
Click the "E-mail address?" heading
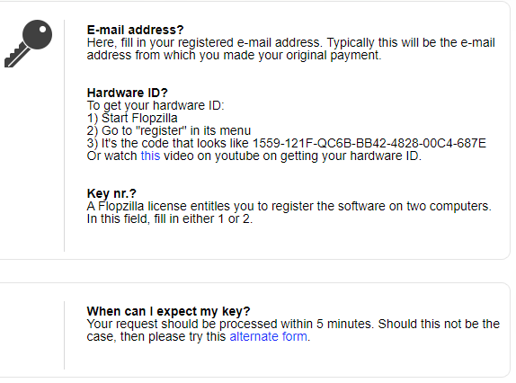(x=135, y=30)
